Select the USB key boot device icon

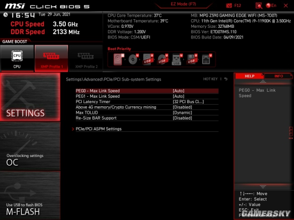[x=177, y=59]
